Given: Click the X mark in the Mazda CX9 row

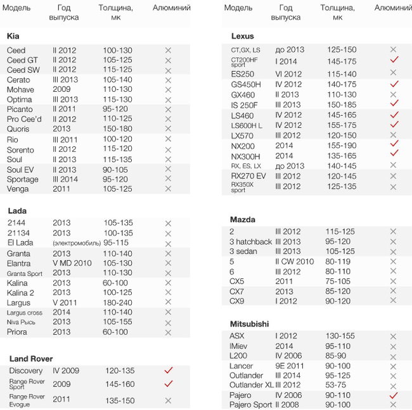Looking at the screenshot, I should 394,301.
